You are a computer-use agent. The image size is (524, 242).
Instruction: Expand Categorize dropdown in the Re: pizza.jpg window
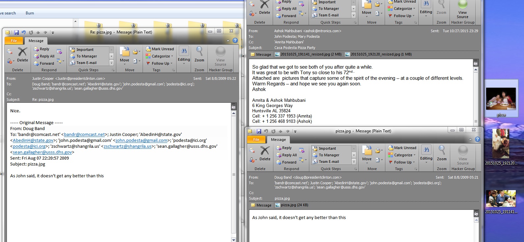(x=162, y=56)
